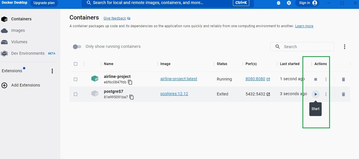Click the airline-project container cube icon

(x=95, y=78)
